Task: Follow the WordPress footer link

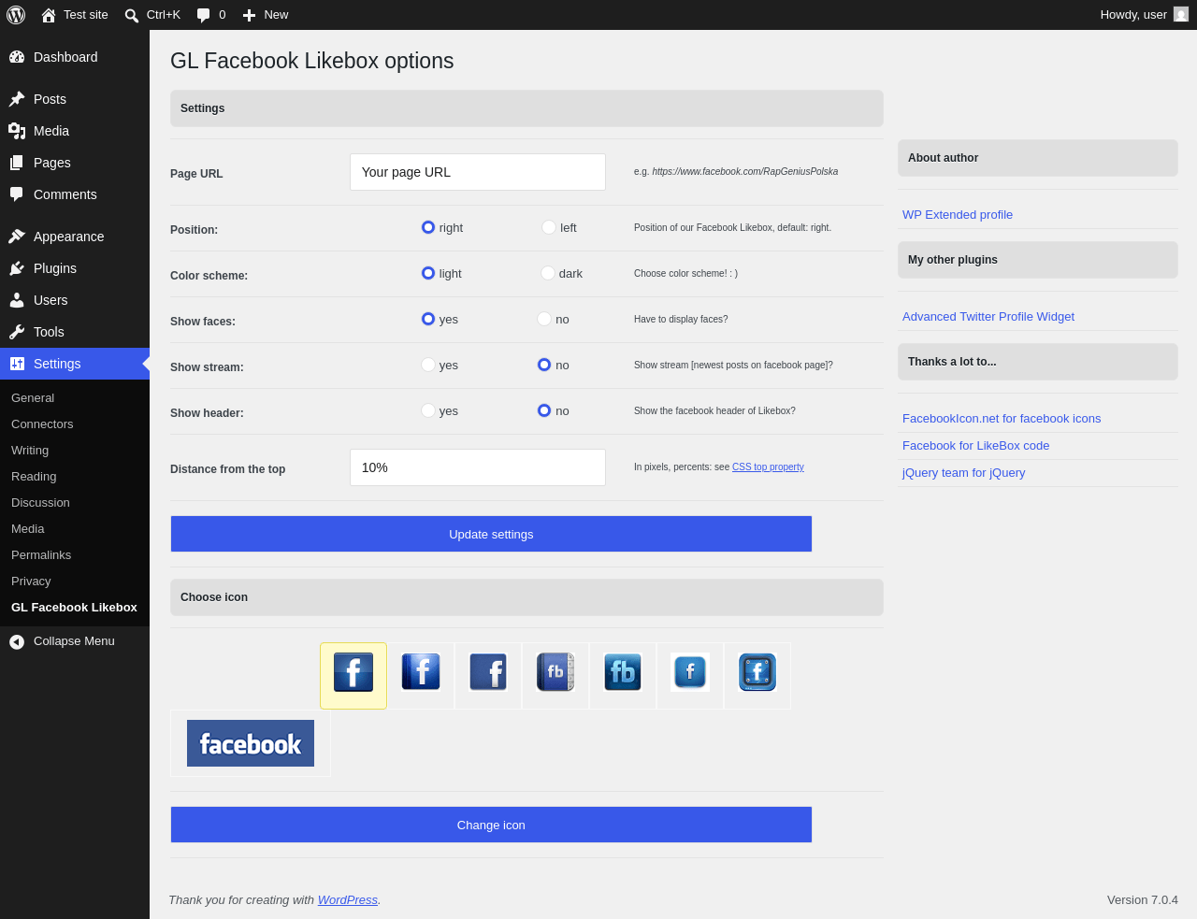Action: click(348, 900)
